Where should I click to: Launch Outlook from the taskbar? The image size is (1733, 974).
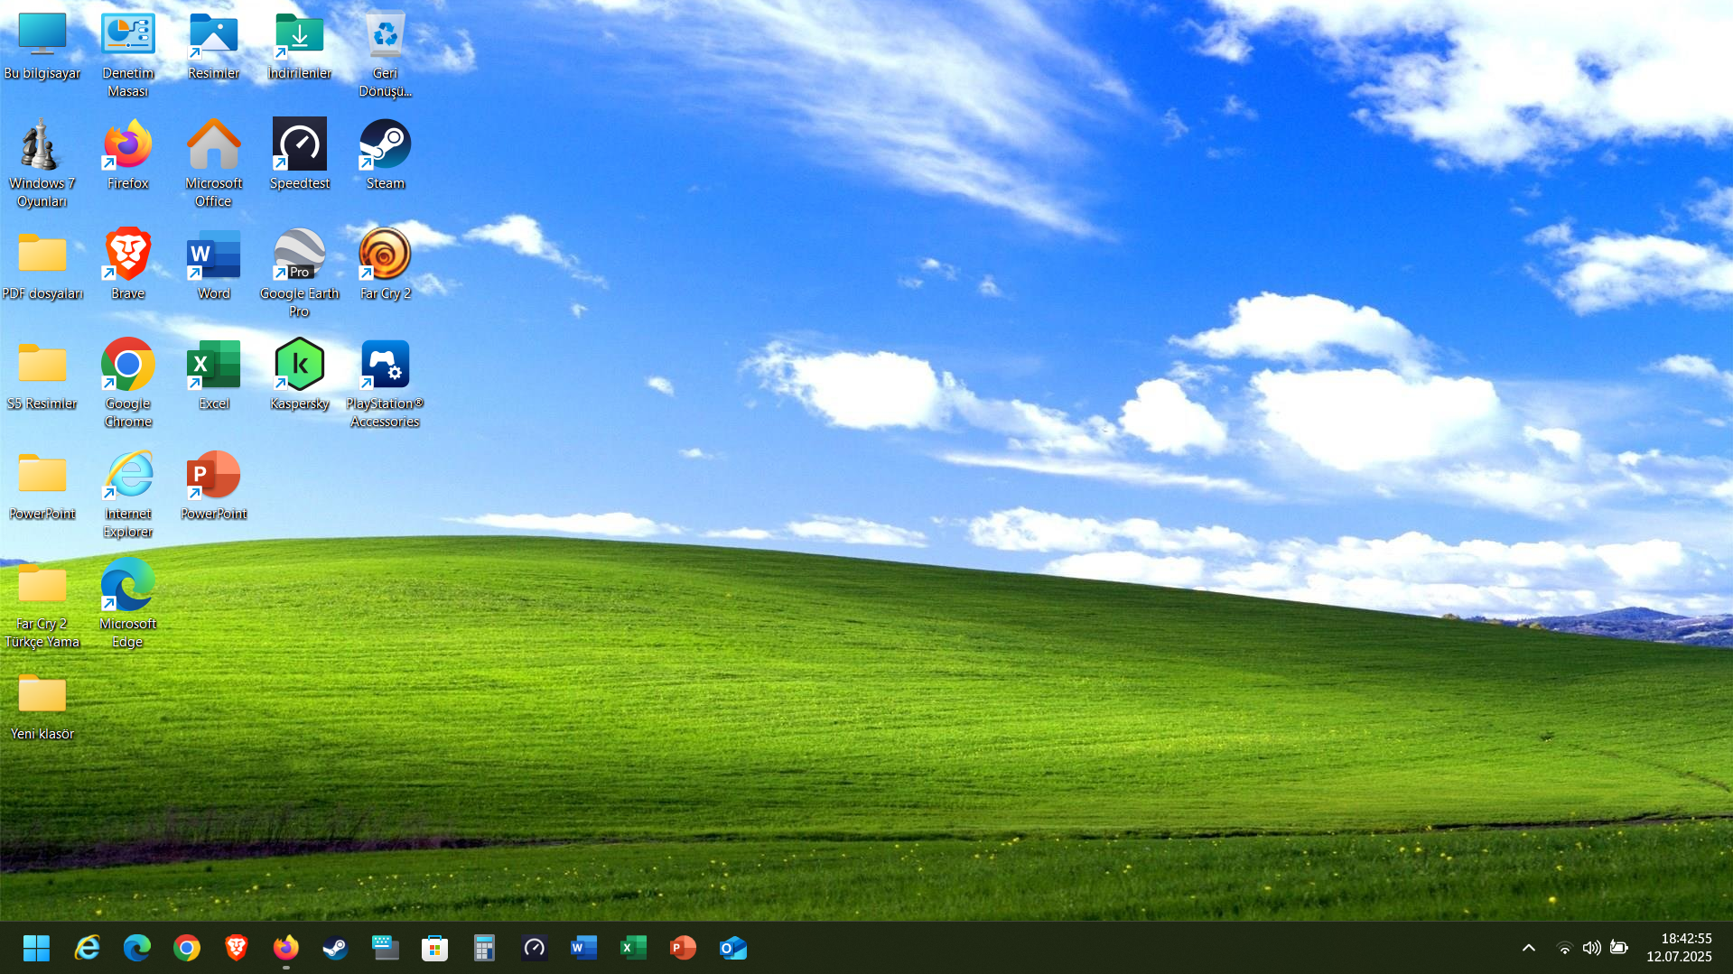(733, 948)
